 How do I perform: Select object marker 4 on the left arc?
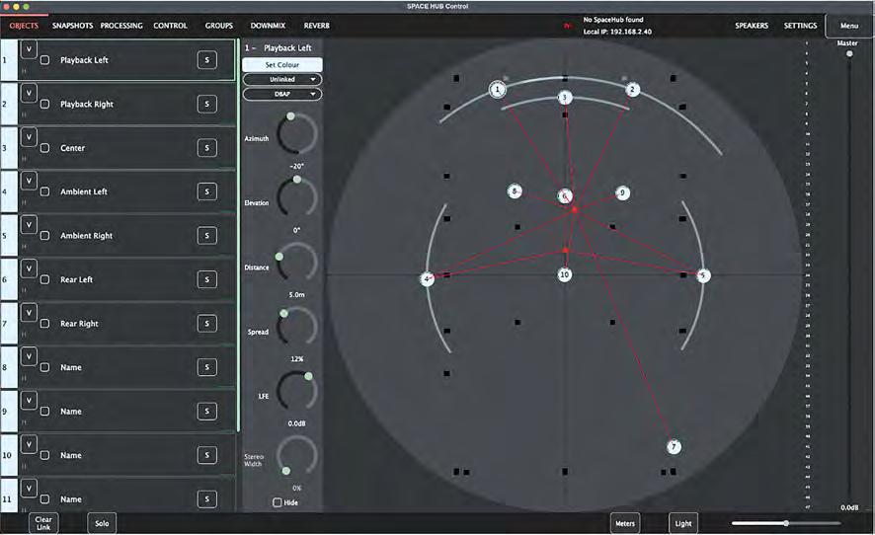tap(427, 279)
